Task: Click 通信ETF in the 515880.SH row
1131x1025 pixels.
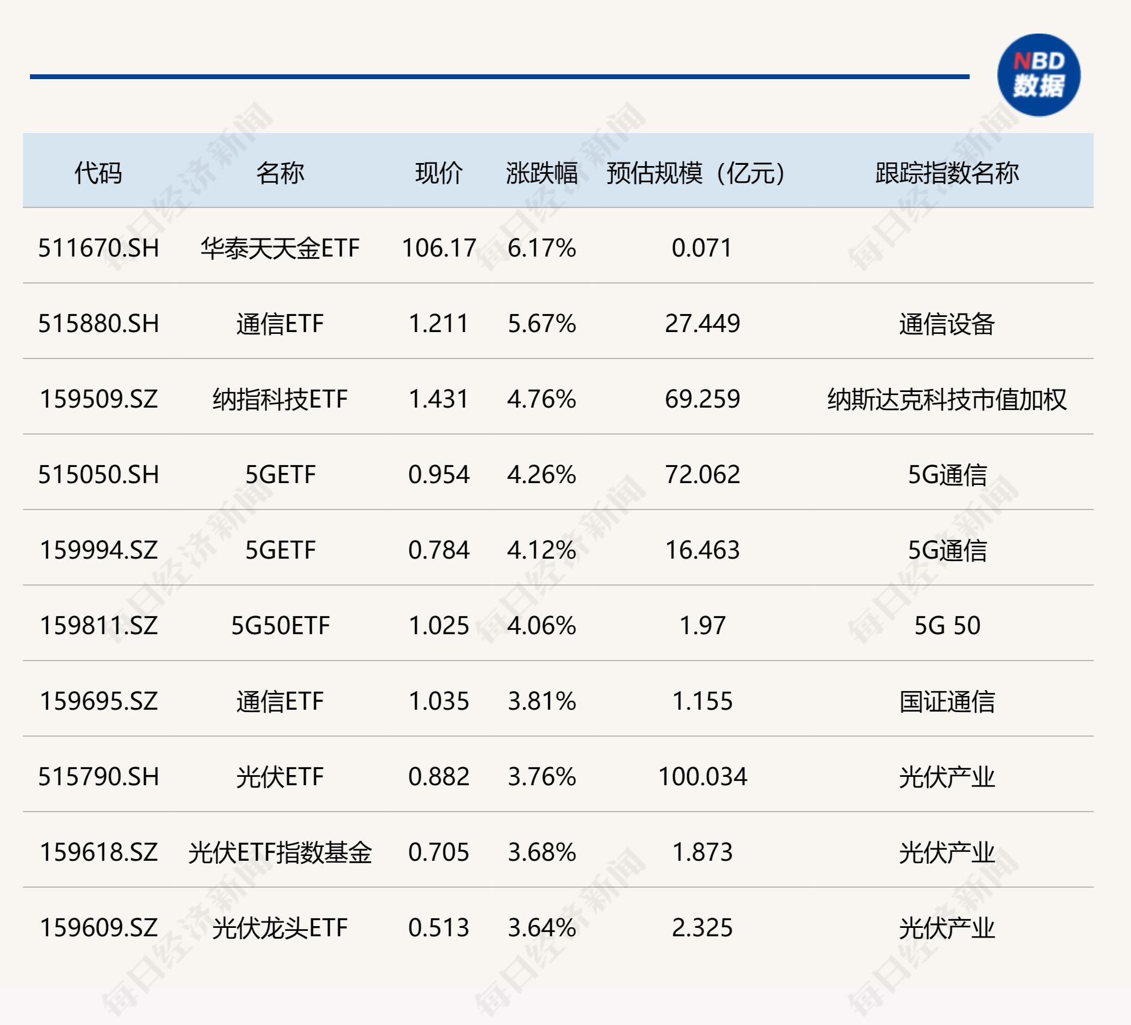Action: (280, 324)
